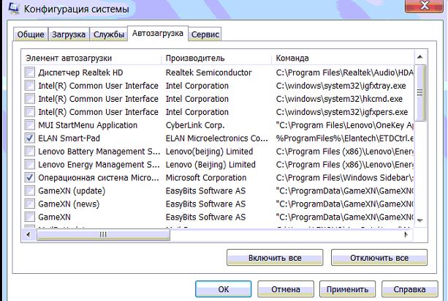Tick the checkbox of plain GameXN entry
The image size is (448, 301).
click(30, 217)
